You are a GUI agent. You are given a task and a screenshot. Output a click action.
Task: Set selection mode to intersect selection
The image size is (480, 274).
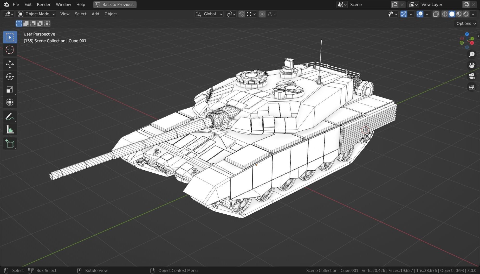[47, 24]
